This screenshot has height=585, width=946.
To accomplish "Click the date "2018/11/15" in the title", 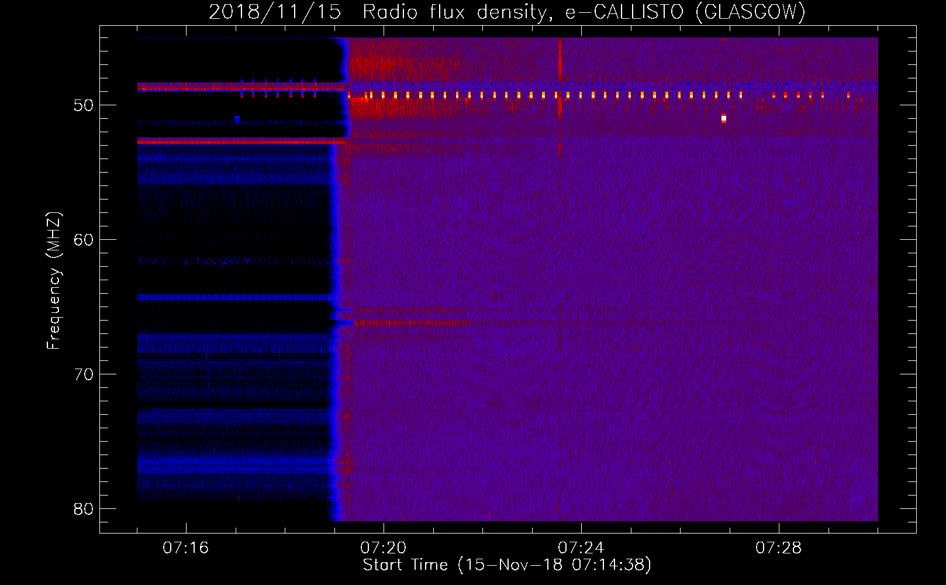I will pos(275,12).
